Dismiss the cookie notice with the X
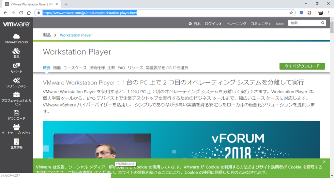Screen dimensions: 334x178 coord(324,162)
